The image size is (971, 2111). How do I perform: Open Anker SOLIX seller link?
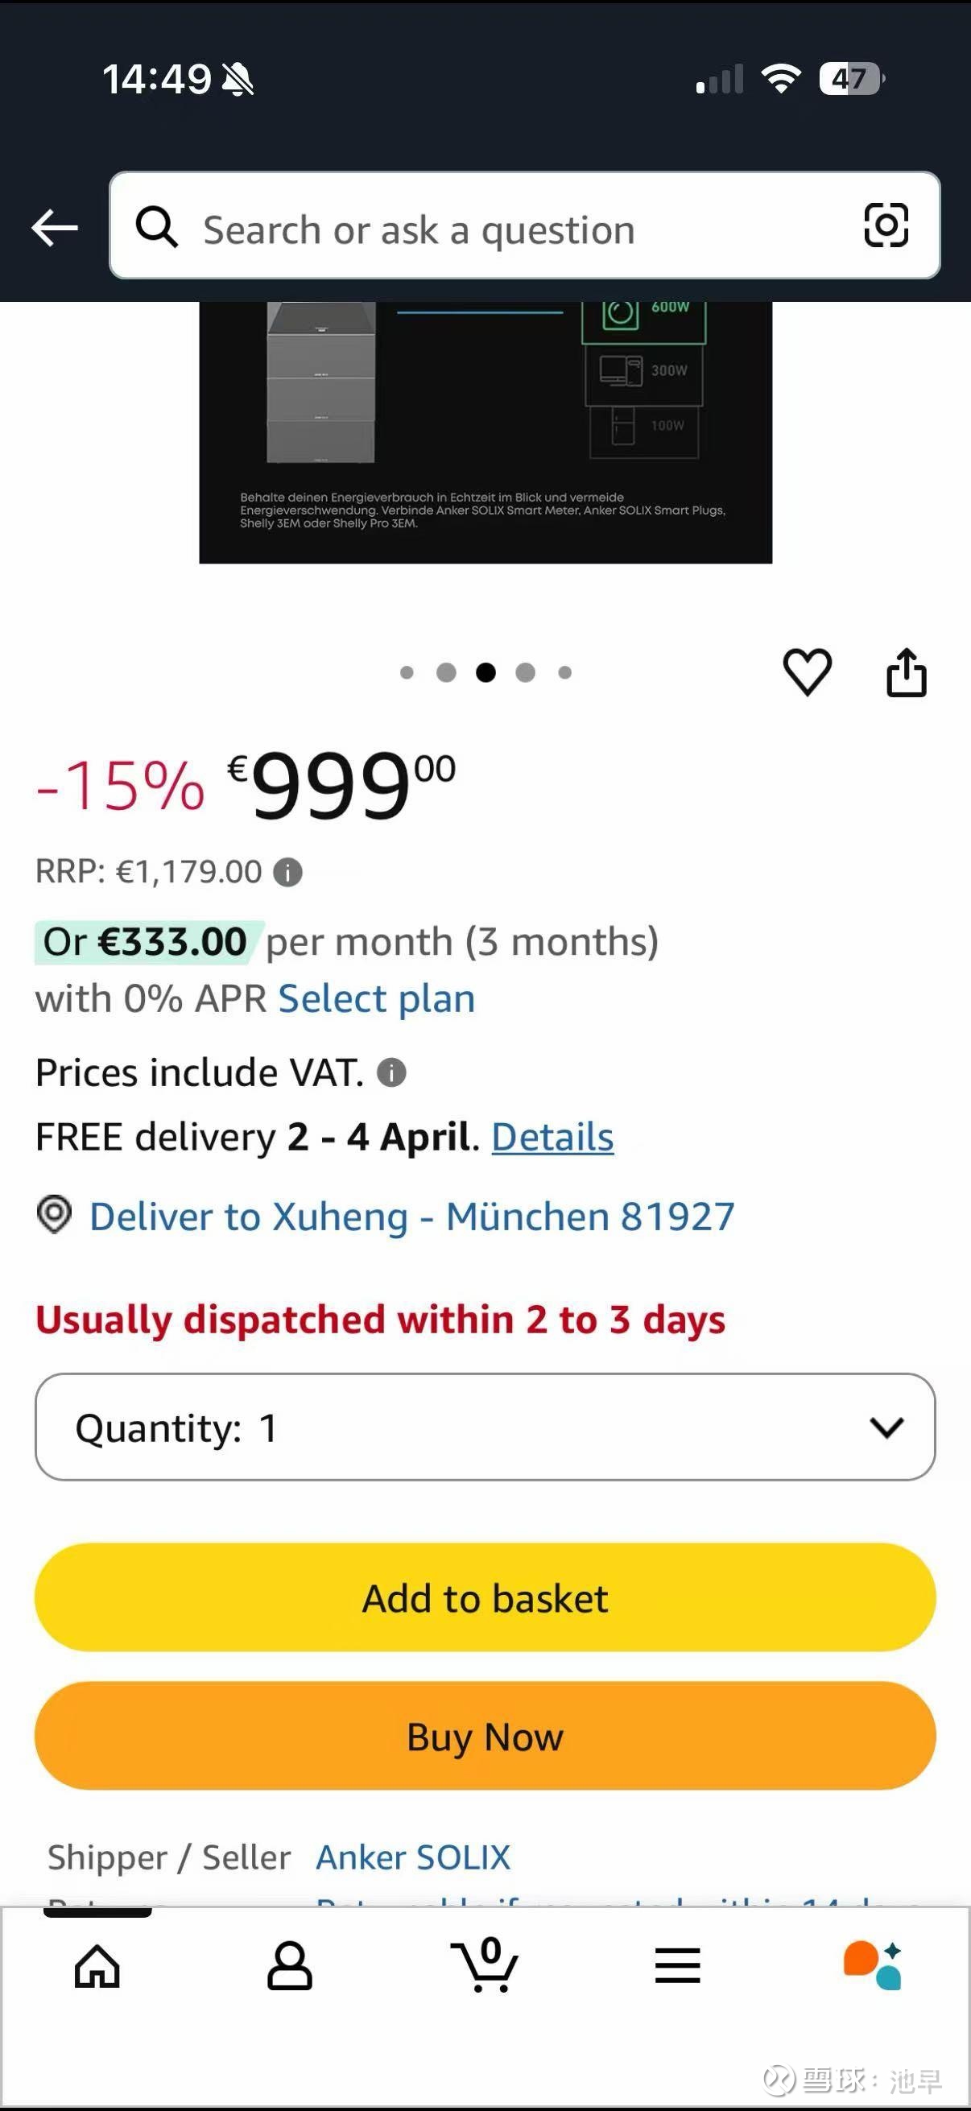click(413, 1857)
